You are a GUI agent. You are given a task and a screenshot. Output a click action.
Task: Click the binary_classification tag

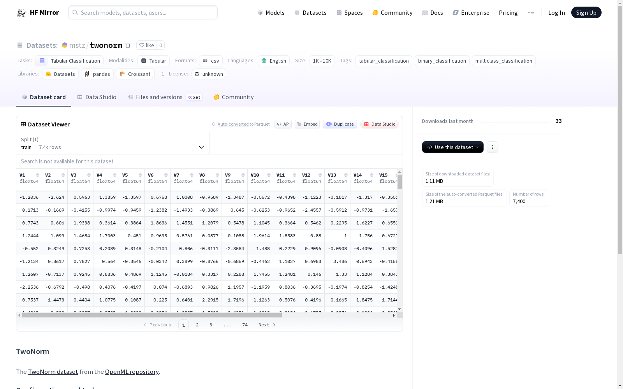click(x=442, y=61)
